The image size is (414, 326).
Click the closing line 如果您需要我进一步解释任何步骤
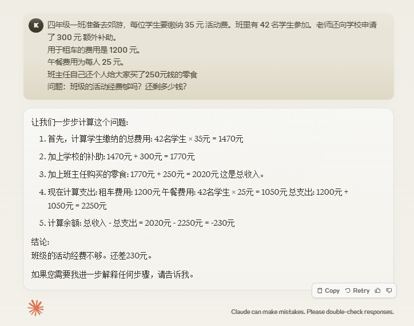pos(113,274)
